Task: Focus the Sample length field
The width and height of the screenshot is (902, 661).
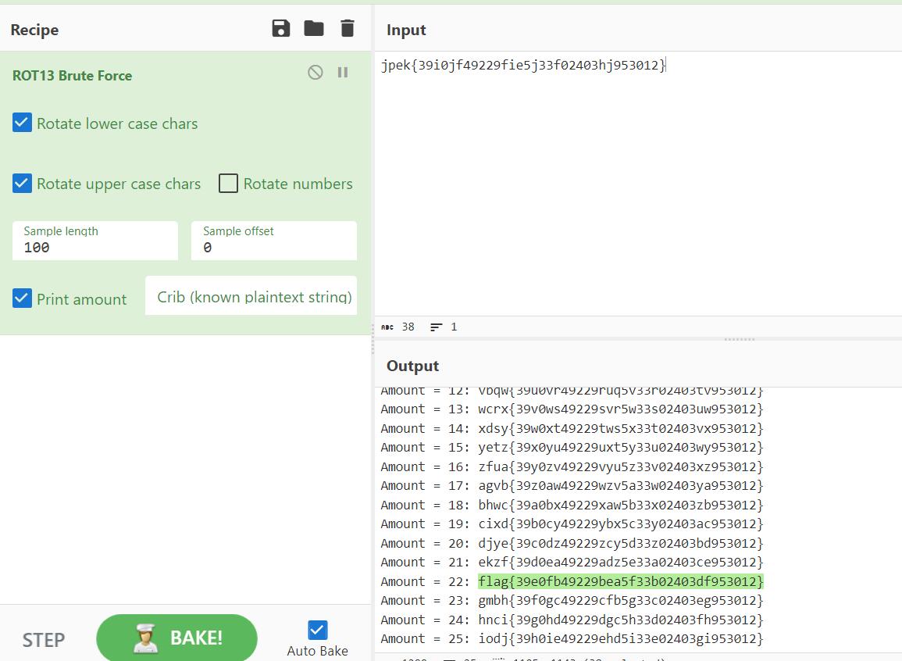Action: tap(94, 247)
